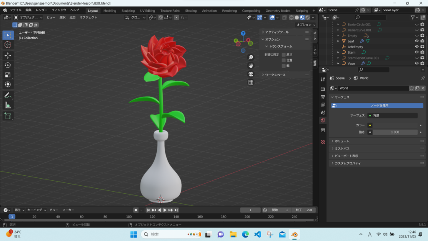
Task: Open the Output properties tab icon
Action: point(323,97)
